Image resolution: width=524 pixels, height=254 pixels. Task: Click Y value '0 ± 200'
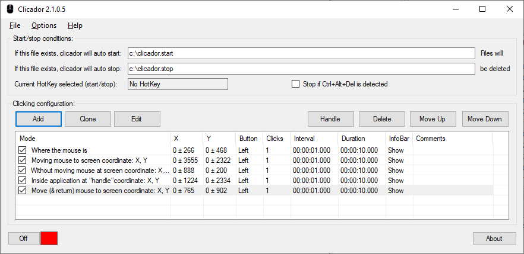[x=216, y=171]
